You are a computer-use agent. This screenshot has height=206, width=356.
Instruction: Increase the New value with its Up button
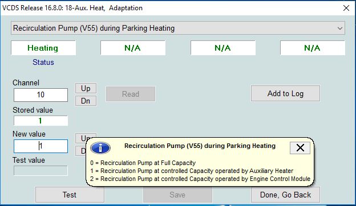pos(86,137)
